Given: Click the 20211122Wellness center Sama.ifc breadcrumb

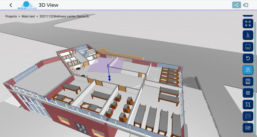Looking at the screenshot, I should coord(64,16).
